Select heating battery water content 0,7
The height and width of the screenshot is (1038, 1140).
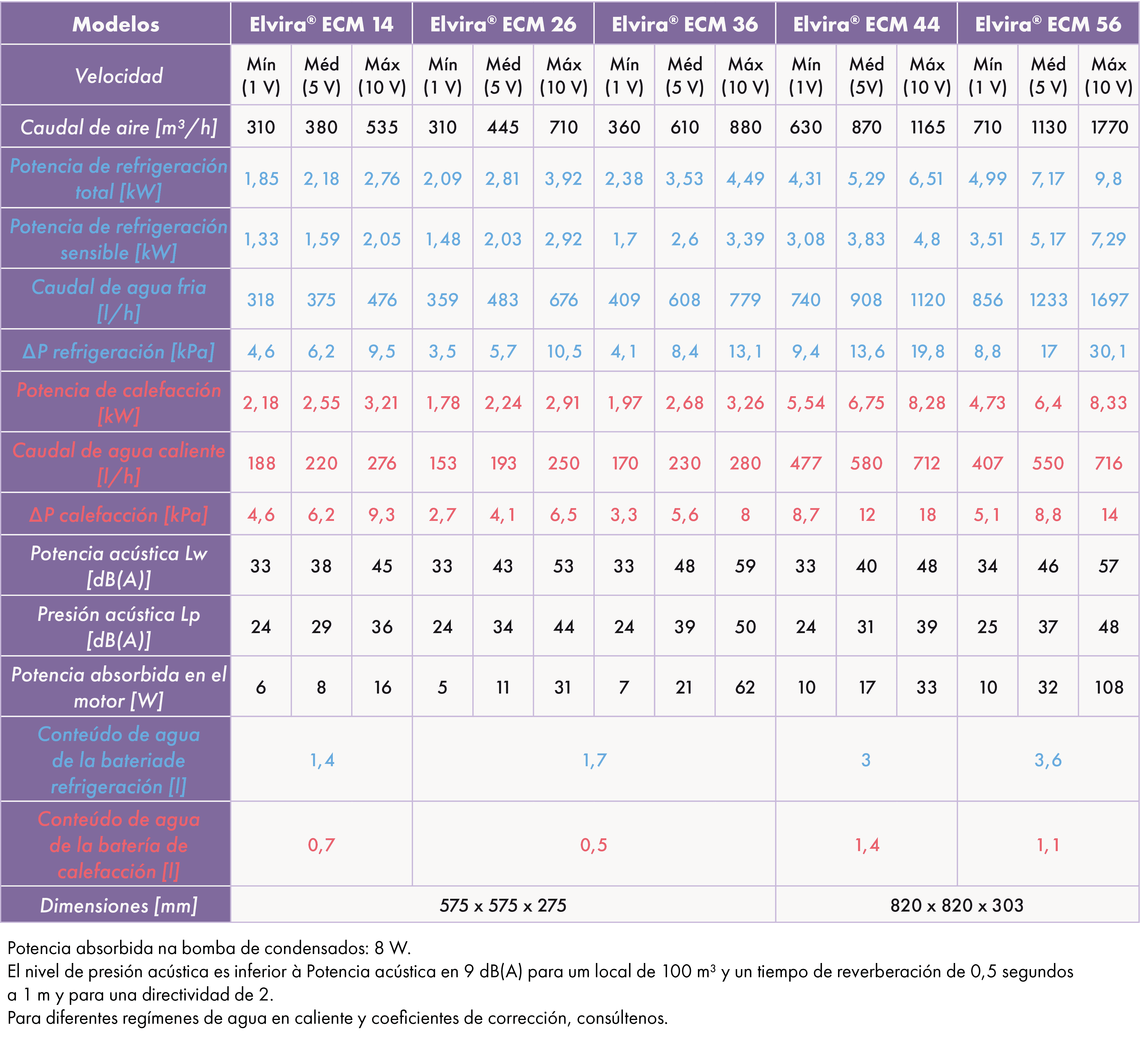pos(321,845)
